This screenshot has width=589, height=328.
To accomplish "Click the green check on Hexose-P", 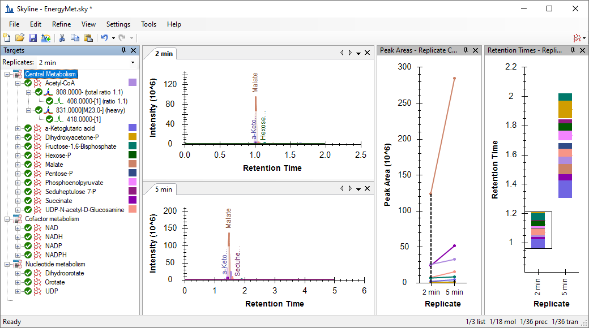I will 28,156.
